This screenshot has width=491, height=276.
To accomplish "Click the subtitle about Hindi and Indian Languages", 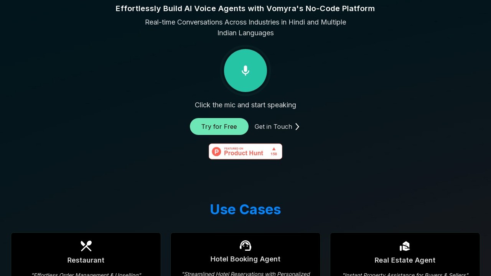I will [245, 28].
